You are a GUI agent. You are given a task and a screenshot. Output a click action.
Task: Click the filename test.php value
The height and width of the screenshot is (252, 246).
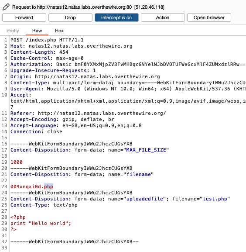coord(215,199)
